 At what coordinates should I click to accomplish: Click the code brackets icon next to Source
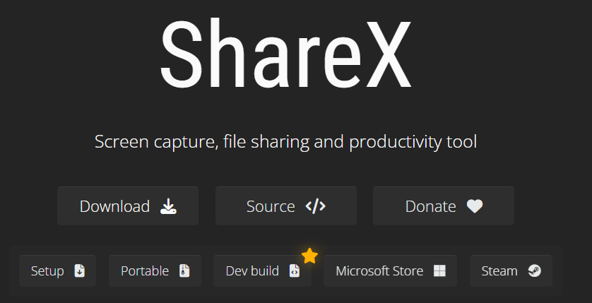[315, 206]
